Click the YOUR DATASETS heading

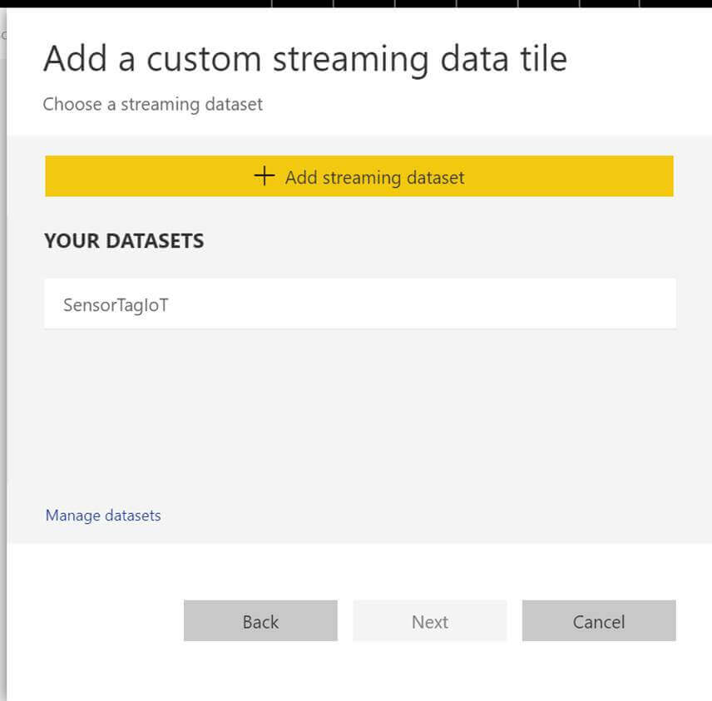click(x=124, y=241)
